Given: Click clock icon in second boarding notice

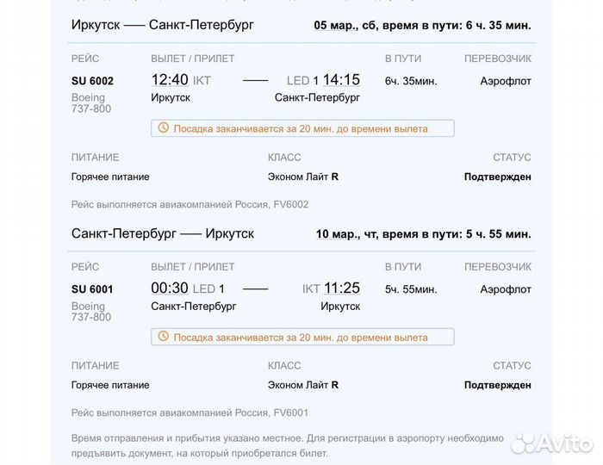Looking at the screenshot, I should [164, 336].
